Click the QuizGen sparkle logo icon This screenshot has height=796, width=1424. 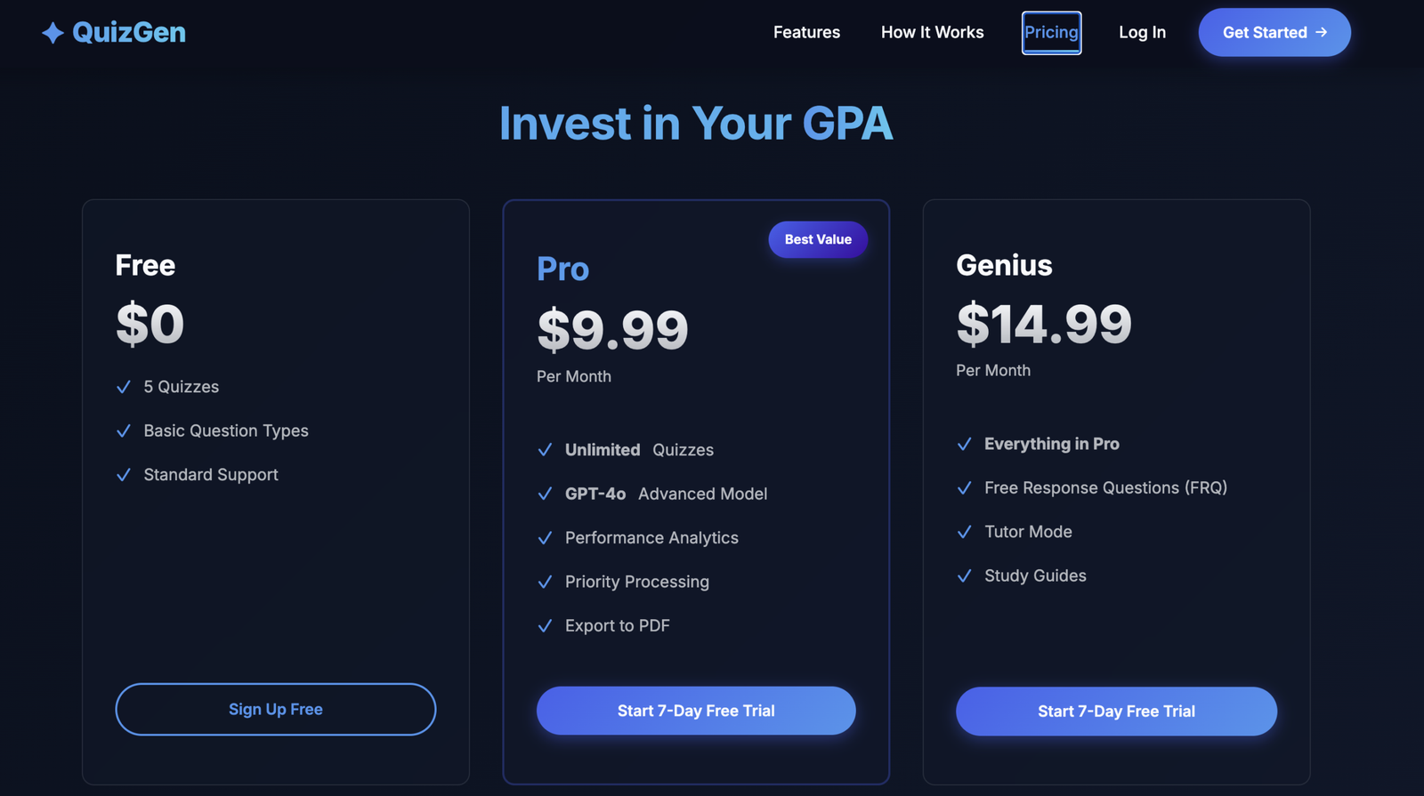(x=53, y=33)
